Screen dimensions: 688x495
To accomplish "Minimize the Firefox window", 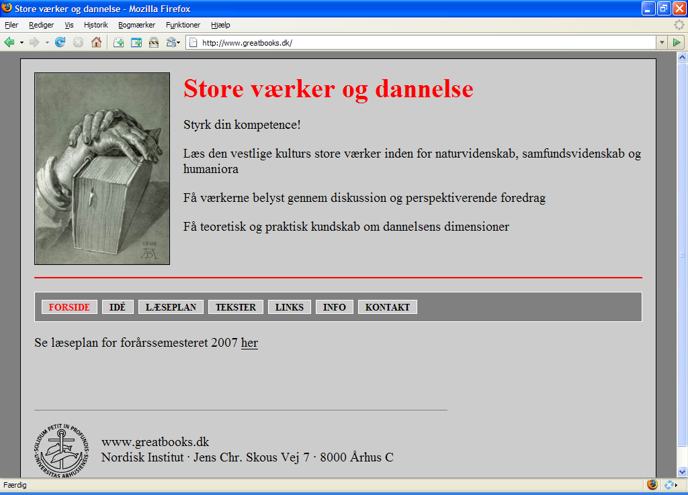I will [x=648, y=8].
